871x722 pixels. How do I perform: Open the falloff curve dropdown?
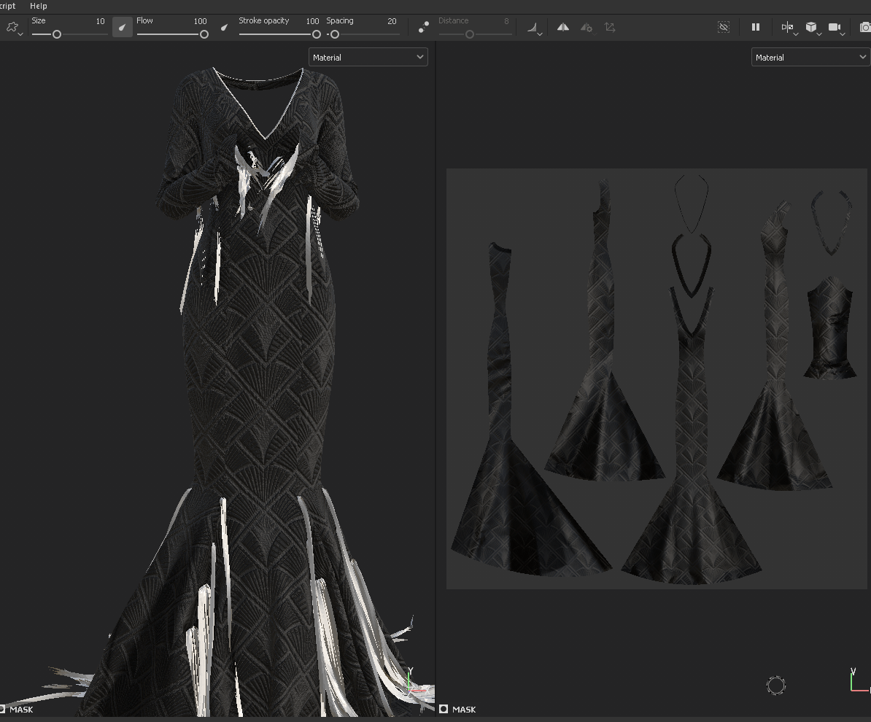535,28
